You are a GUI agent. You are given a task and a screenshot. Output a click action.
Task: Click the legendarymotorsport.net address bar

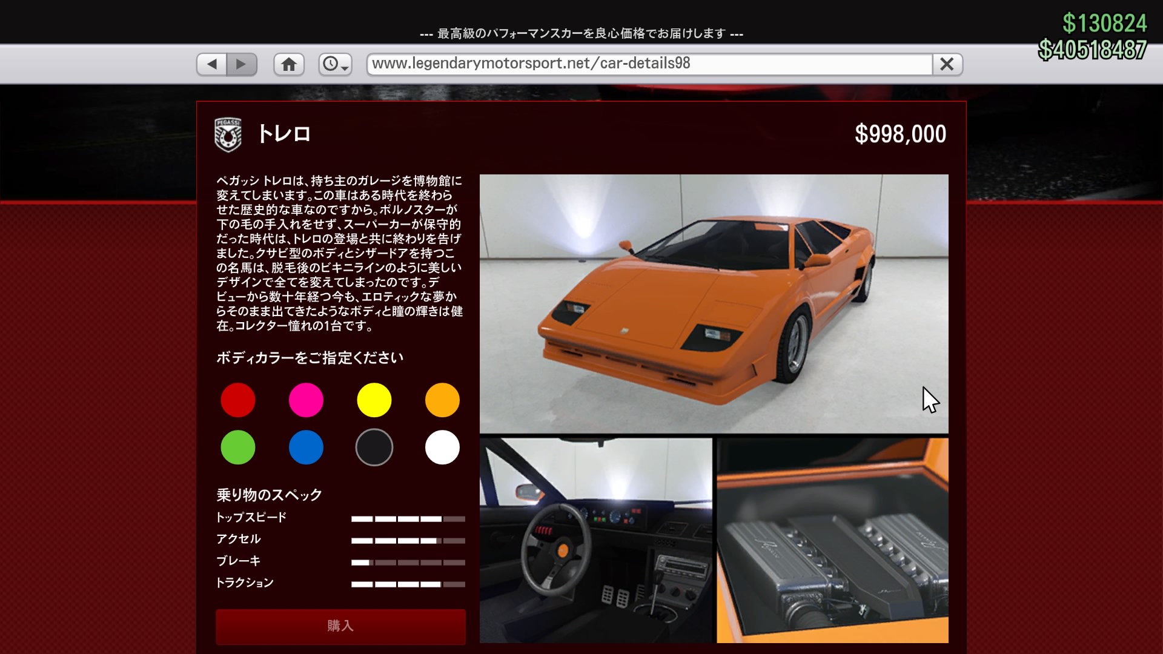tap(648, 64)
